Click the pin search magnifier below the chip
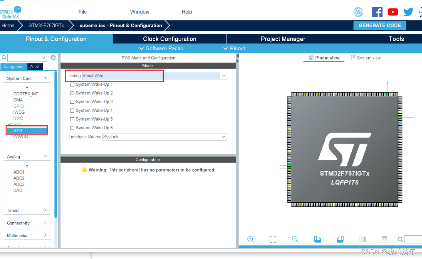This screenshot has width=422, height=259. pyautogui.click(x=400, y=239)
